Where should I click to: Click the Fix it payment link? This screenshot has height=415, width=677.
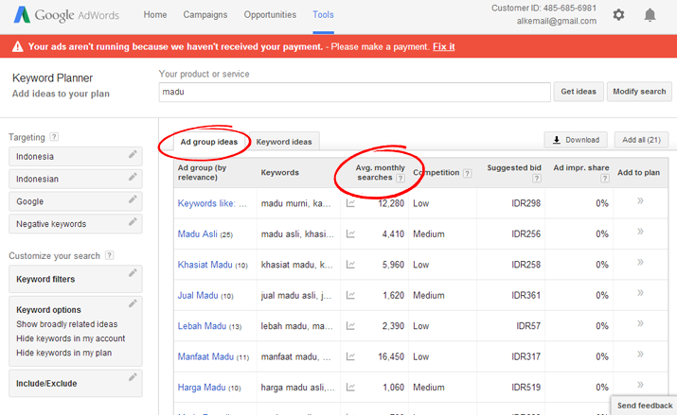click(x=444, y=46)
